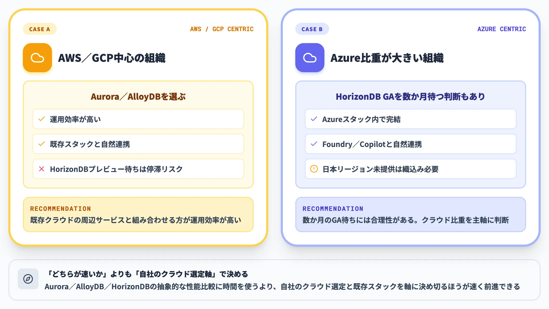
Task: Click the checkmark beside 既存スタックと自然連携
Action: coord(42,144)
